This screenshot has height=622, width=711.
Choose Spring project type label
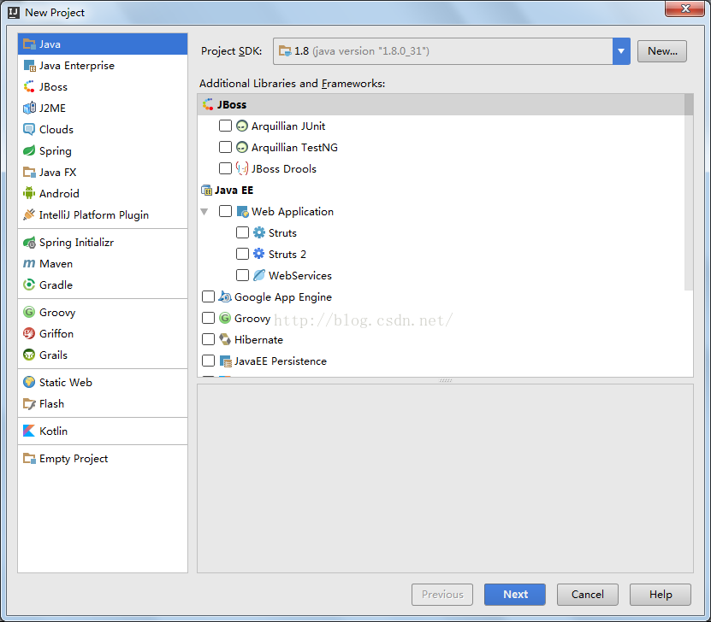[56, 151]
